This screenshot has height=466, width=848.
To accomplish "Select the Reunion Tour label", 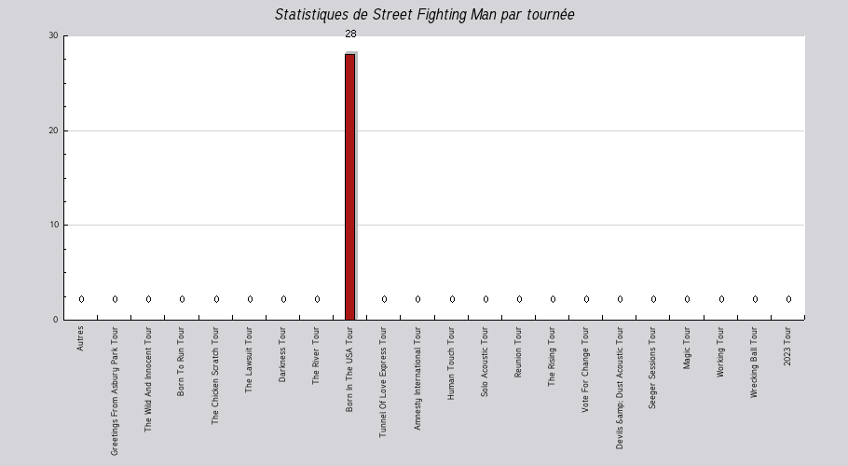I will pos(518,352).
